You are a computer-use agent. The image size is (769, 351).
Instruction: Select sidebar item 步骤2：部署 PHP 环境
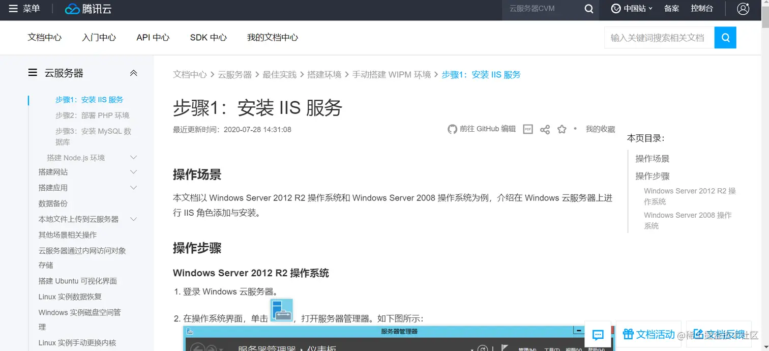point(93,115)
